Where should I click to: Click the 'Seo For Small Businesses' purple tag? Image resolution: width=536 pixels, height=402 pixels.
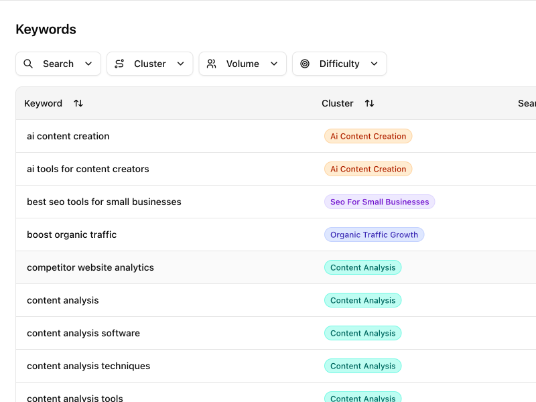coord(379,202)
